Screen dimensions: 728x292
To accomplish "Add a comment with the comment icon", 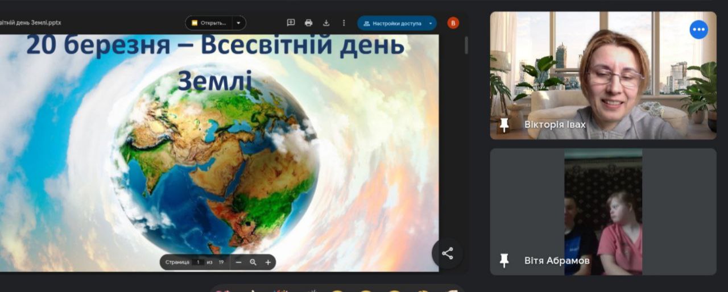I will click(291, 23).
